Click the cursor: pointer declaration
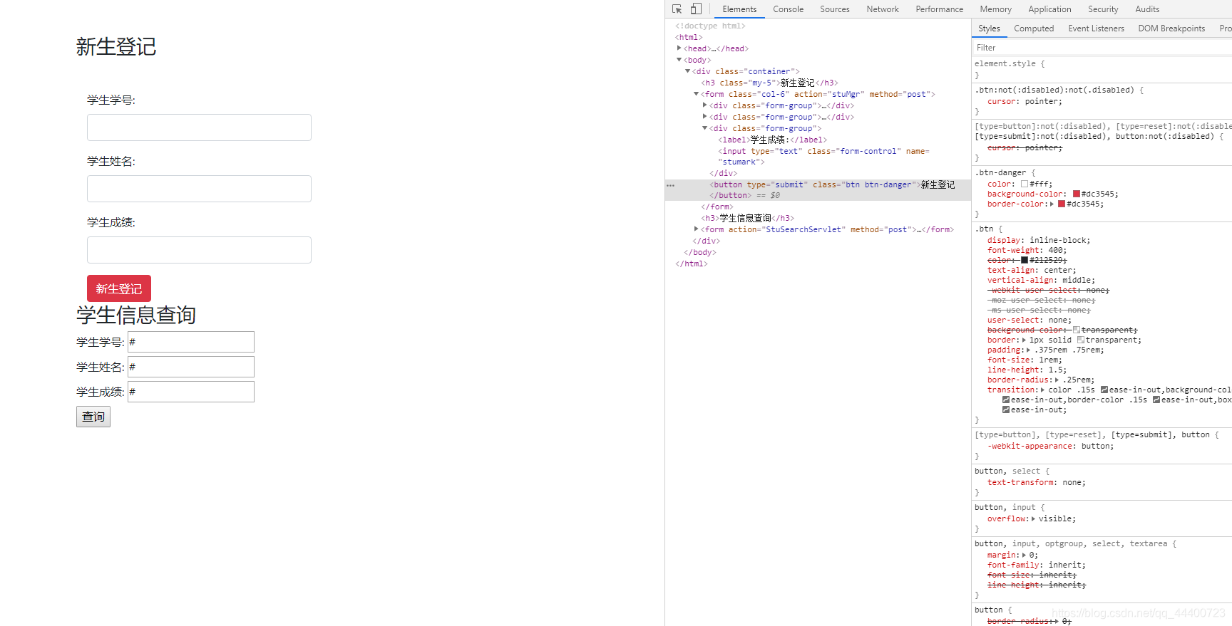This screenshot has height=626, width=1232. (x=1025, y=101)
